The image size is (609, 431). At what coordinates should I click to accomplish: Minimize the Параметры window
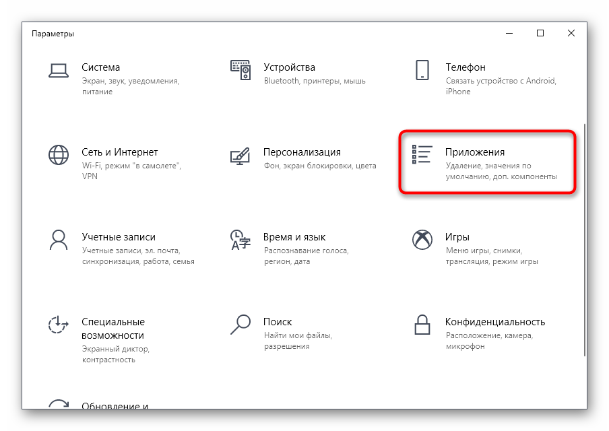pyautogui.click(x=509, y=33)
